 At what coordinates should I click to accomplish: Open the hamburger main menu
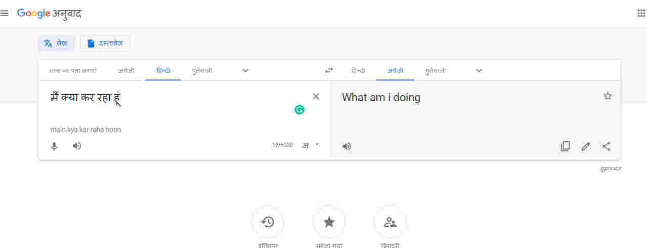pos(5,14)
